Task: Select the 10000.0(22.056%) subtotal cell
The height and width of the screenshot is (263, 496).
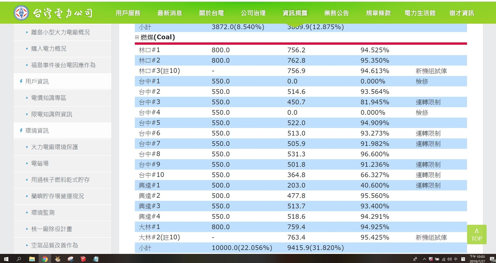Action: (242, 248)
